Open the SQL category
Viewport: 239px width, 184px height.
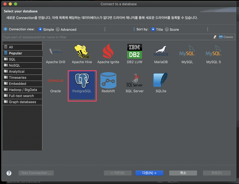coord(22,59)
